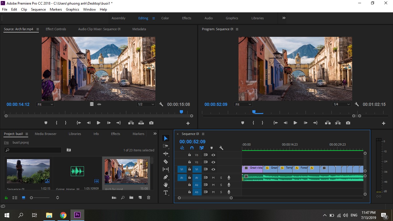The image size is (393, 221).
Task: Open the Graphics menu in menu bar
Action: (73, 9)
